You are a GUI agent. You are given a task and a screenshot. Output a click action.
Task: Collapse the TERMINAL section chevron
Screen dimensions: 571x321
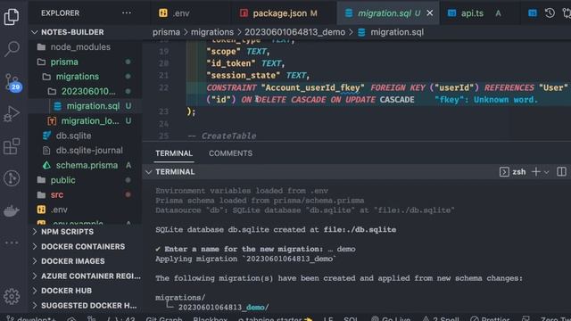pyautogui.click(x=149, y=172)
